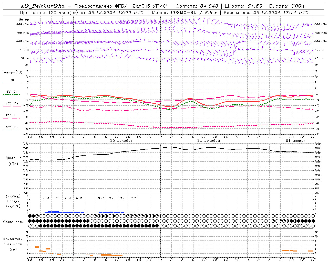This screenshot has height=262, width=328.
Task: Click the '30 декабря' date label
Action: (121, 141)
